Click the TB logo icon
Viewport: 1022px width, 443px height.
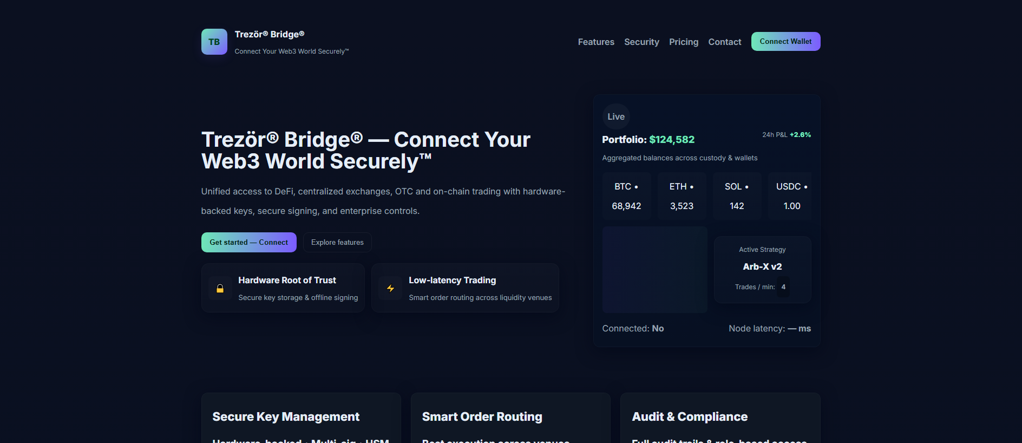click(x=214, y=42)
